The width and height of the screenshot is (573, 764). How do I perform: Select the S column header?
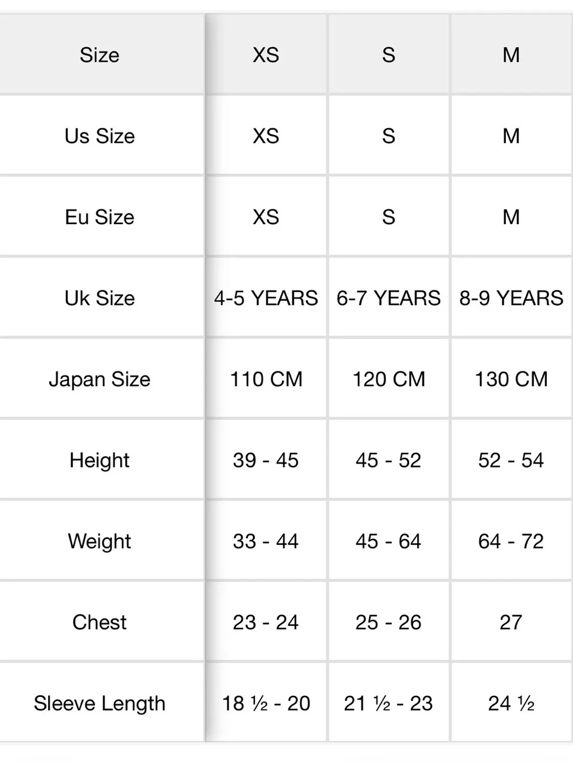(x=388, y=55)
